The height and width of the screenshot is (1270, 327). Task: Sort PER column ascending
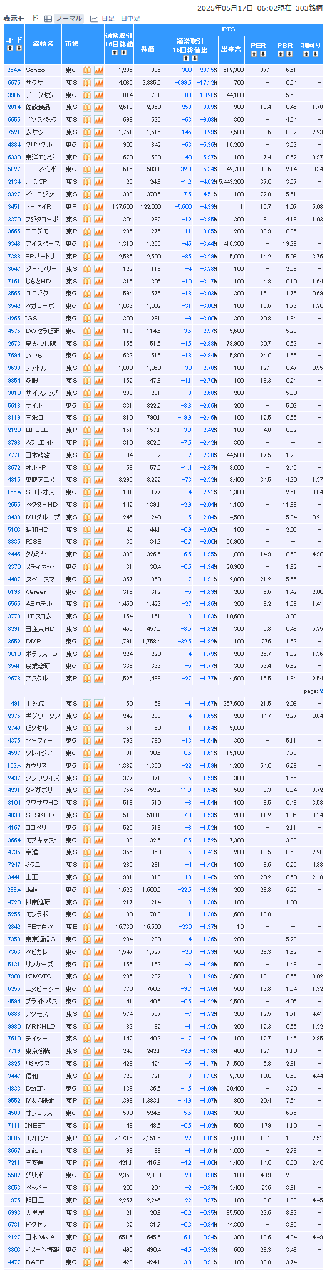tap(254, 53)
